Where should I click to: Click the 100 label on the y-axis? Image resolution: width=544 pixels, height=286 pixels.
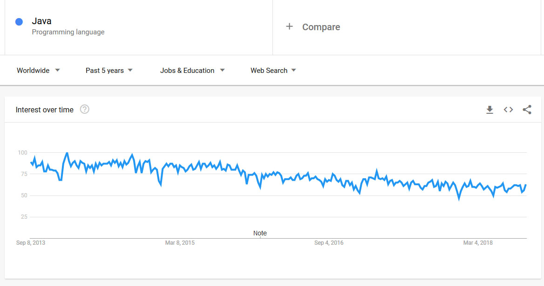22,153
